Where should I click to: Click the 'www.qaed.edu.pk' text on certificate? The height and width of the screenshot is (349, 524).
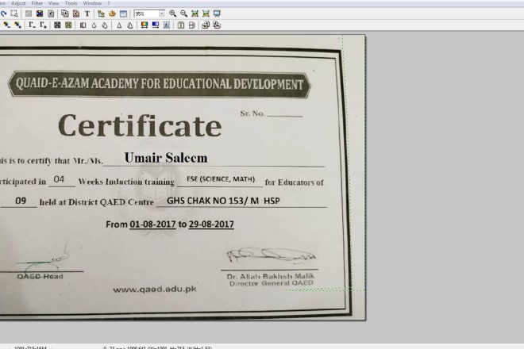pos(155,290)
